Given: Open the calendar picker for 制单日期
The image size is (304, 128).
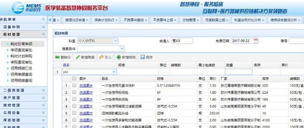Looking at the screenshot, I should click(256, 41).
